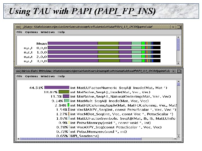Click bright green bar next to 2.84%

68,105
